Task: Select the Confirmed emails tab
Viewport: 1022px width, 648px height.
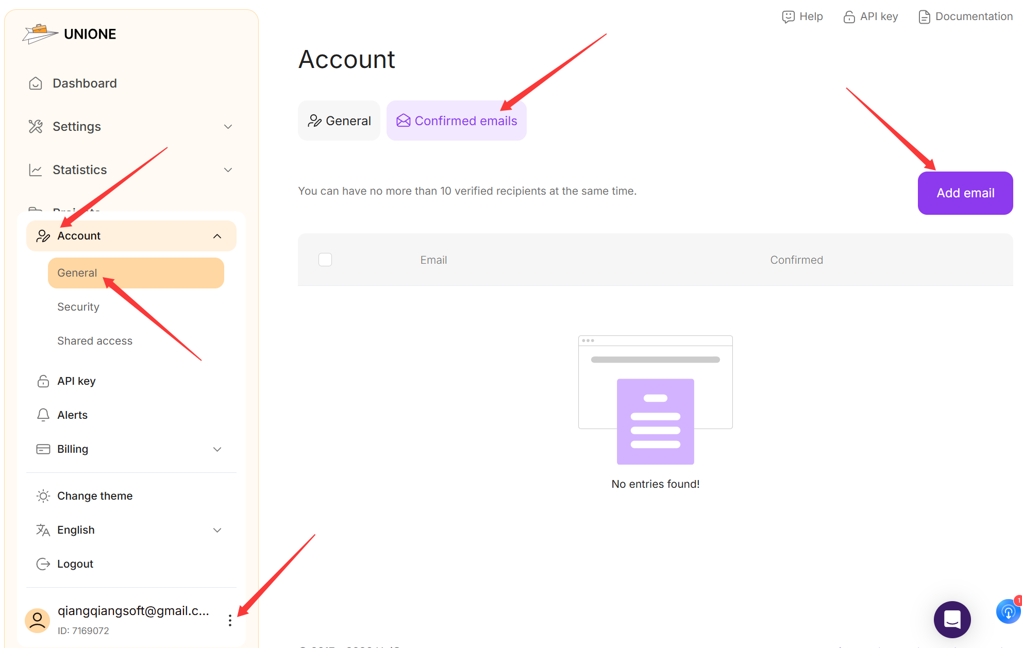Action: point(457,121)
